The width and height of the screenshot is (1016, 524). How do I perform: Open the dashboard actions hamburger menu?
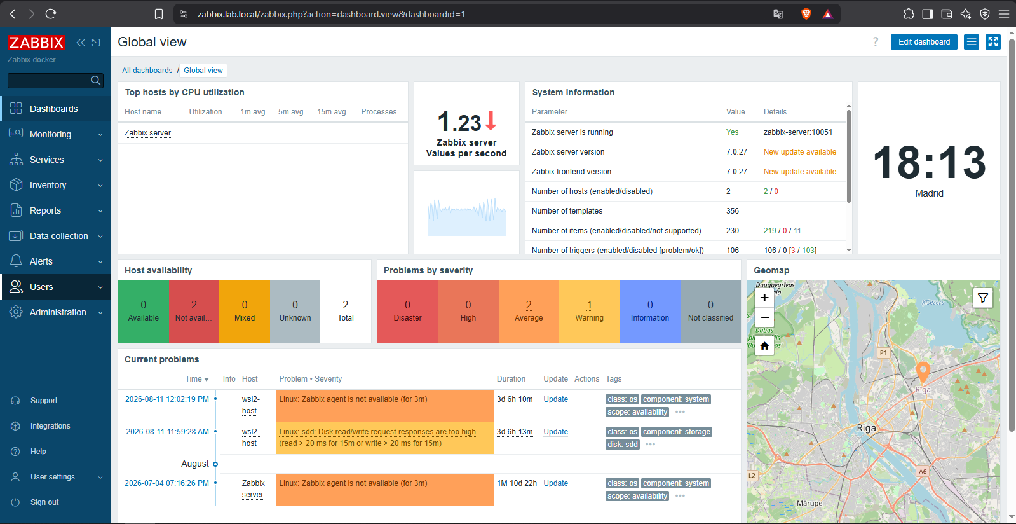pyautogui.click(x=972, y=42)
